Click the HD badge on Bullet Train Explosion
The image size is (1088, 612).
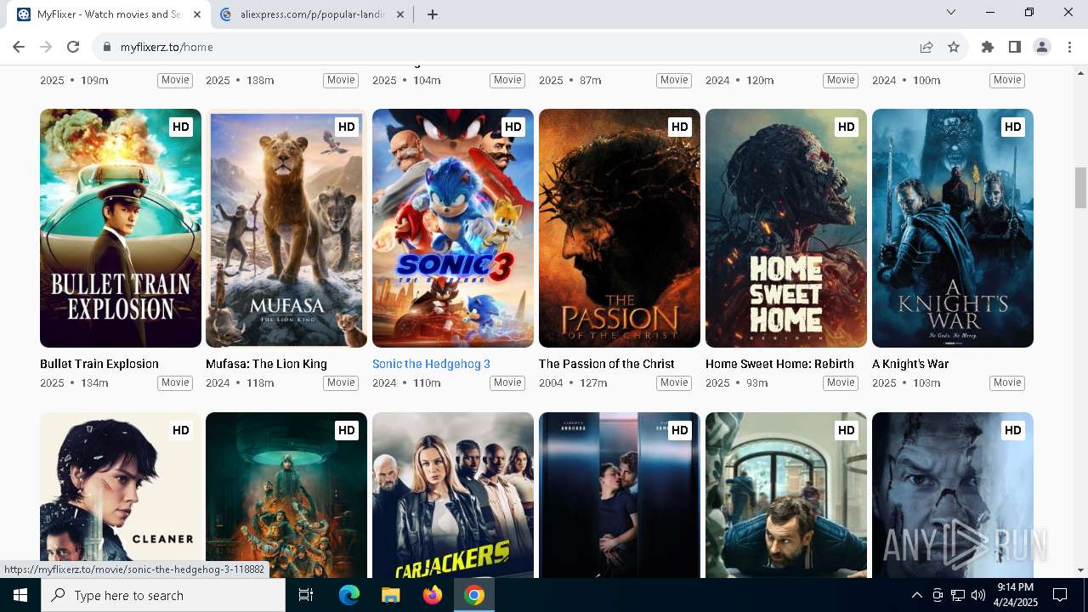pyautogui.click(x=180, y=127)
